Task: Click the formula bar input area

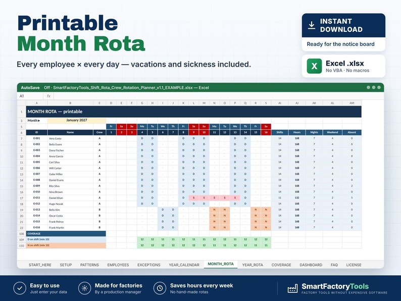Action: (x=218, y=96)
